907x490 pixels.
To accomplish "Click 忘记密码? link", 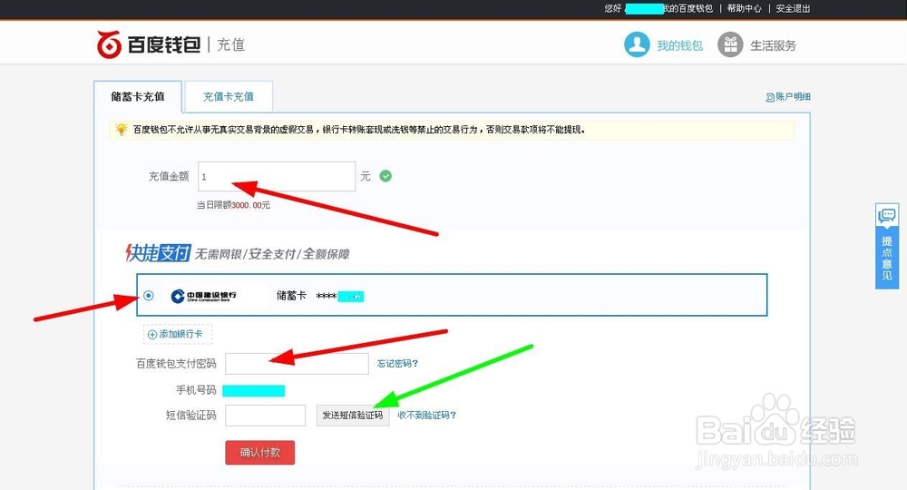I will point(397,363).
